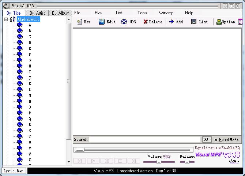Click the previous track button
This screenshot has width=245, height=176.
click(x=79, y=161)
